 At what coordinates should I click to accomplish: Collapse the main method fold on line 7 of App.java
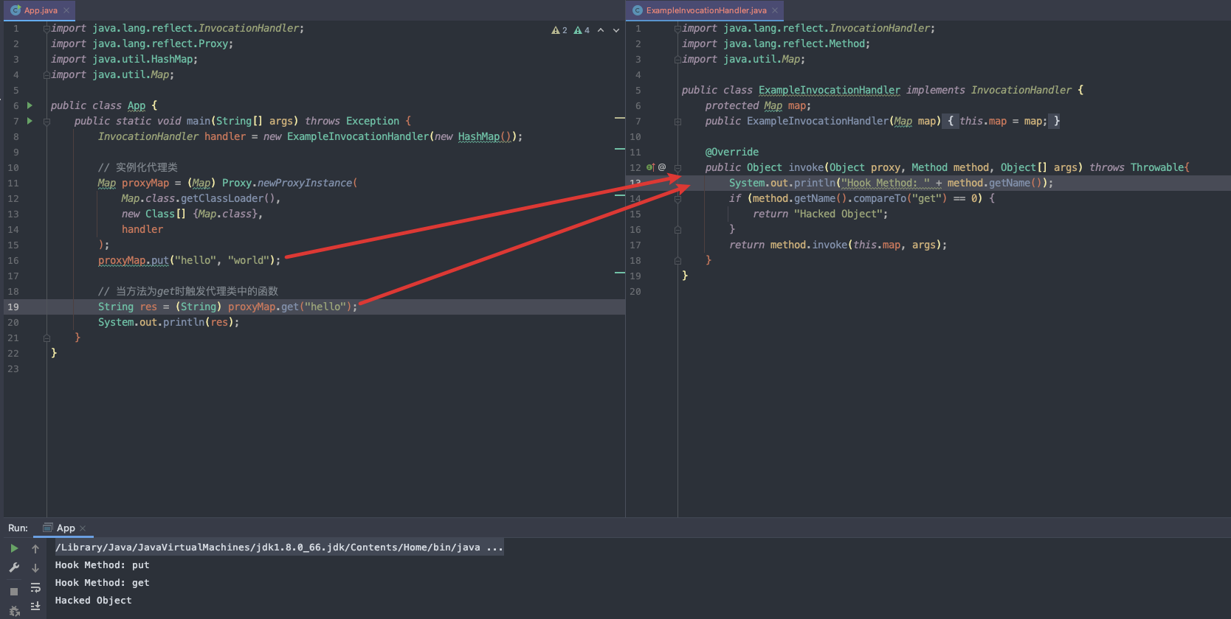point(46,121)
